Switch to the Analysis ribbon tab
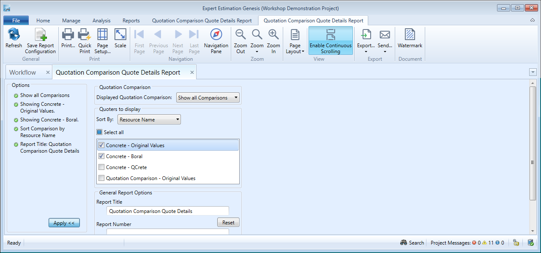The width and height of the screenshot is (541, 253). coord(101,21)
